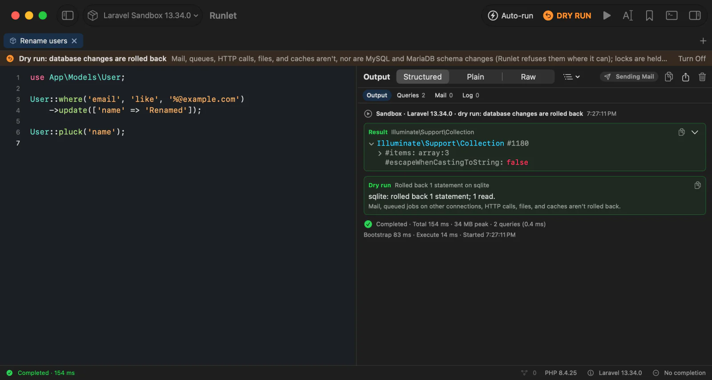Open the output list options dropdown
Screen dimensions: 712x380
pos(571,77)
